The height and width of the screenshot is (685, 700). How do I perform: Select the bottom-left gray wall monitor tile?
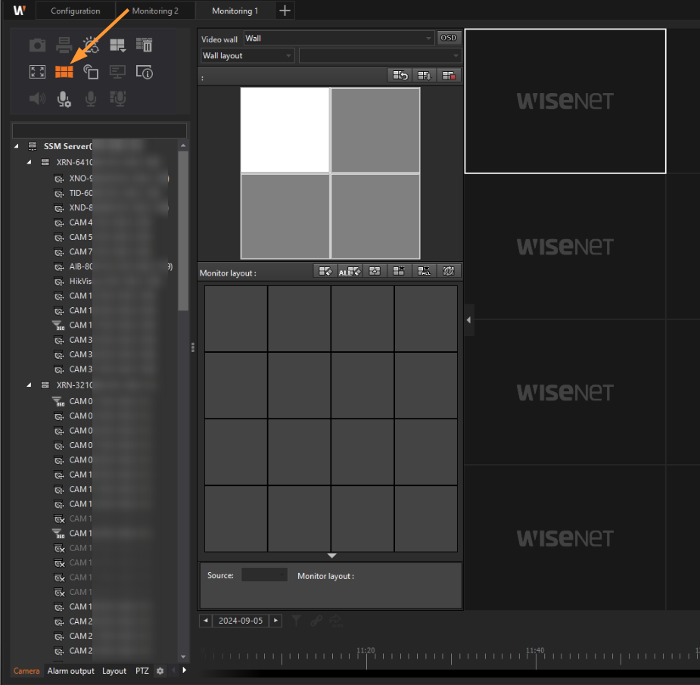285,216
